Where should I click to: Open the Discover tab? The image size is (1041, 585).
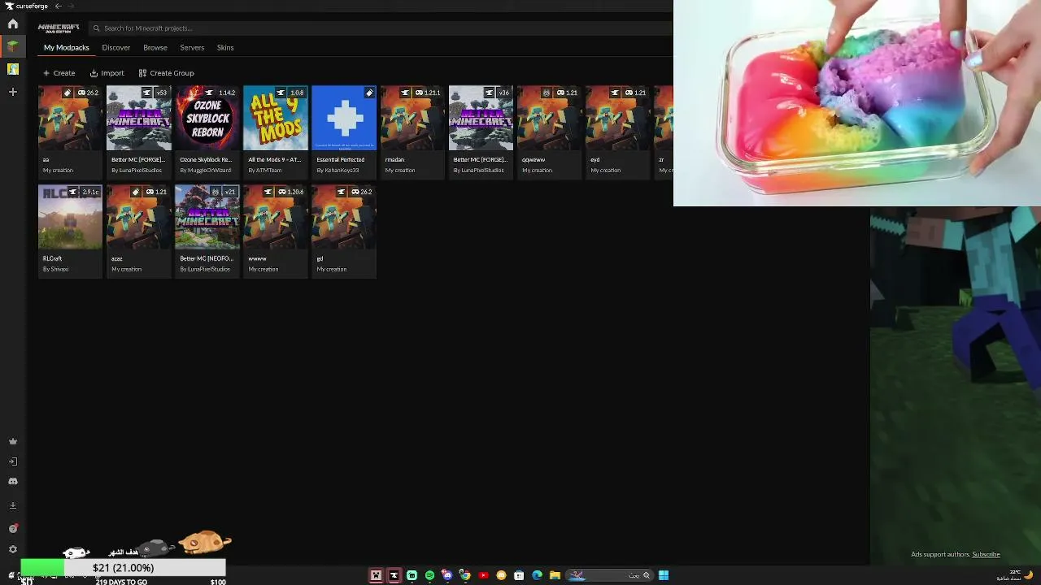tap(116, 47)
